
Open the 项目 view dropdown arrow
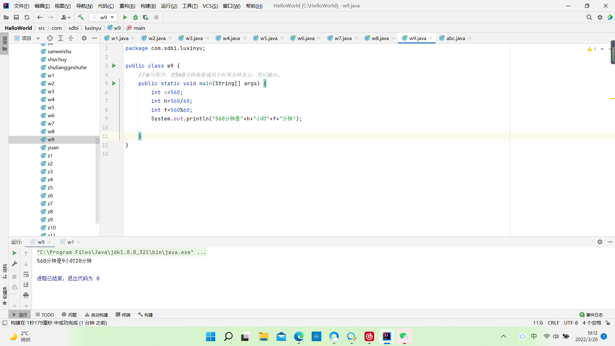38,38
